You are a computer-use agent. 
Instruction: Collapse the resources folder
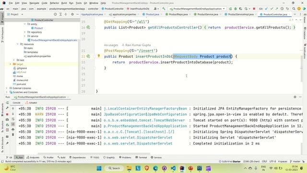point(18,44)
